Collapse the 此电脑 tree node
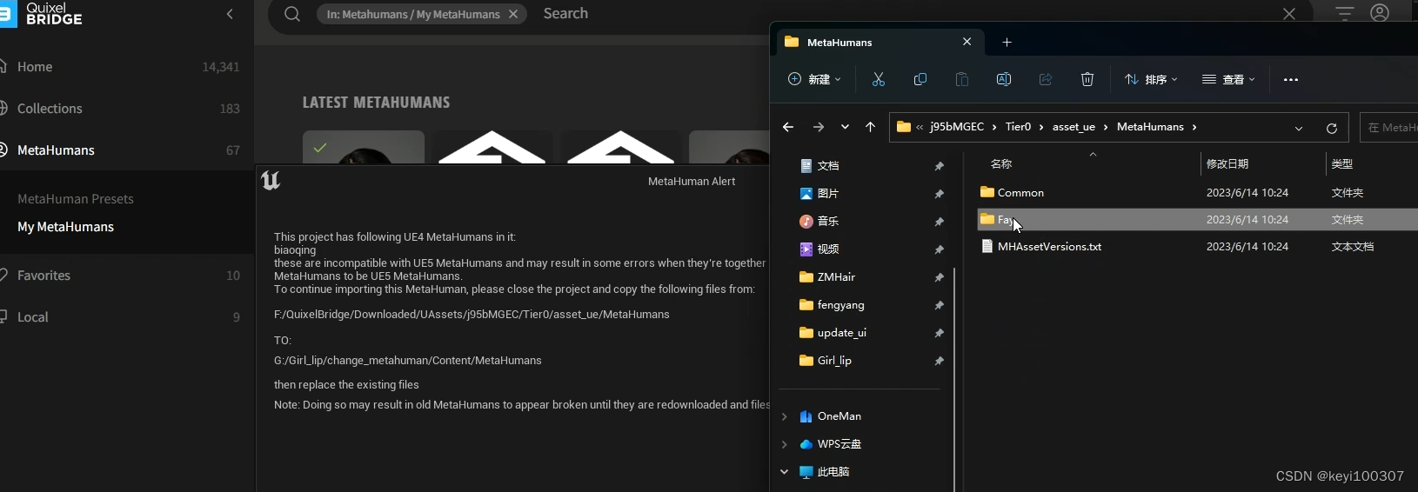Viewport: 1418px width, 492px height. click(x=785, y=472)
